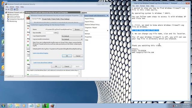
Task: Open Log successful connections dropdown
Action: (72, 39)
